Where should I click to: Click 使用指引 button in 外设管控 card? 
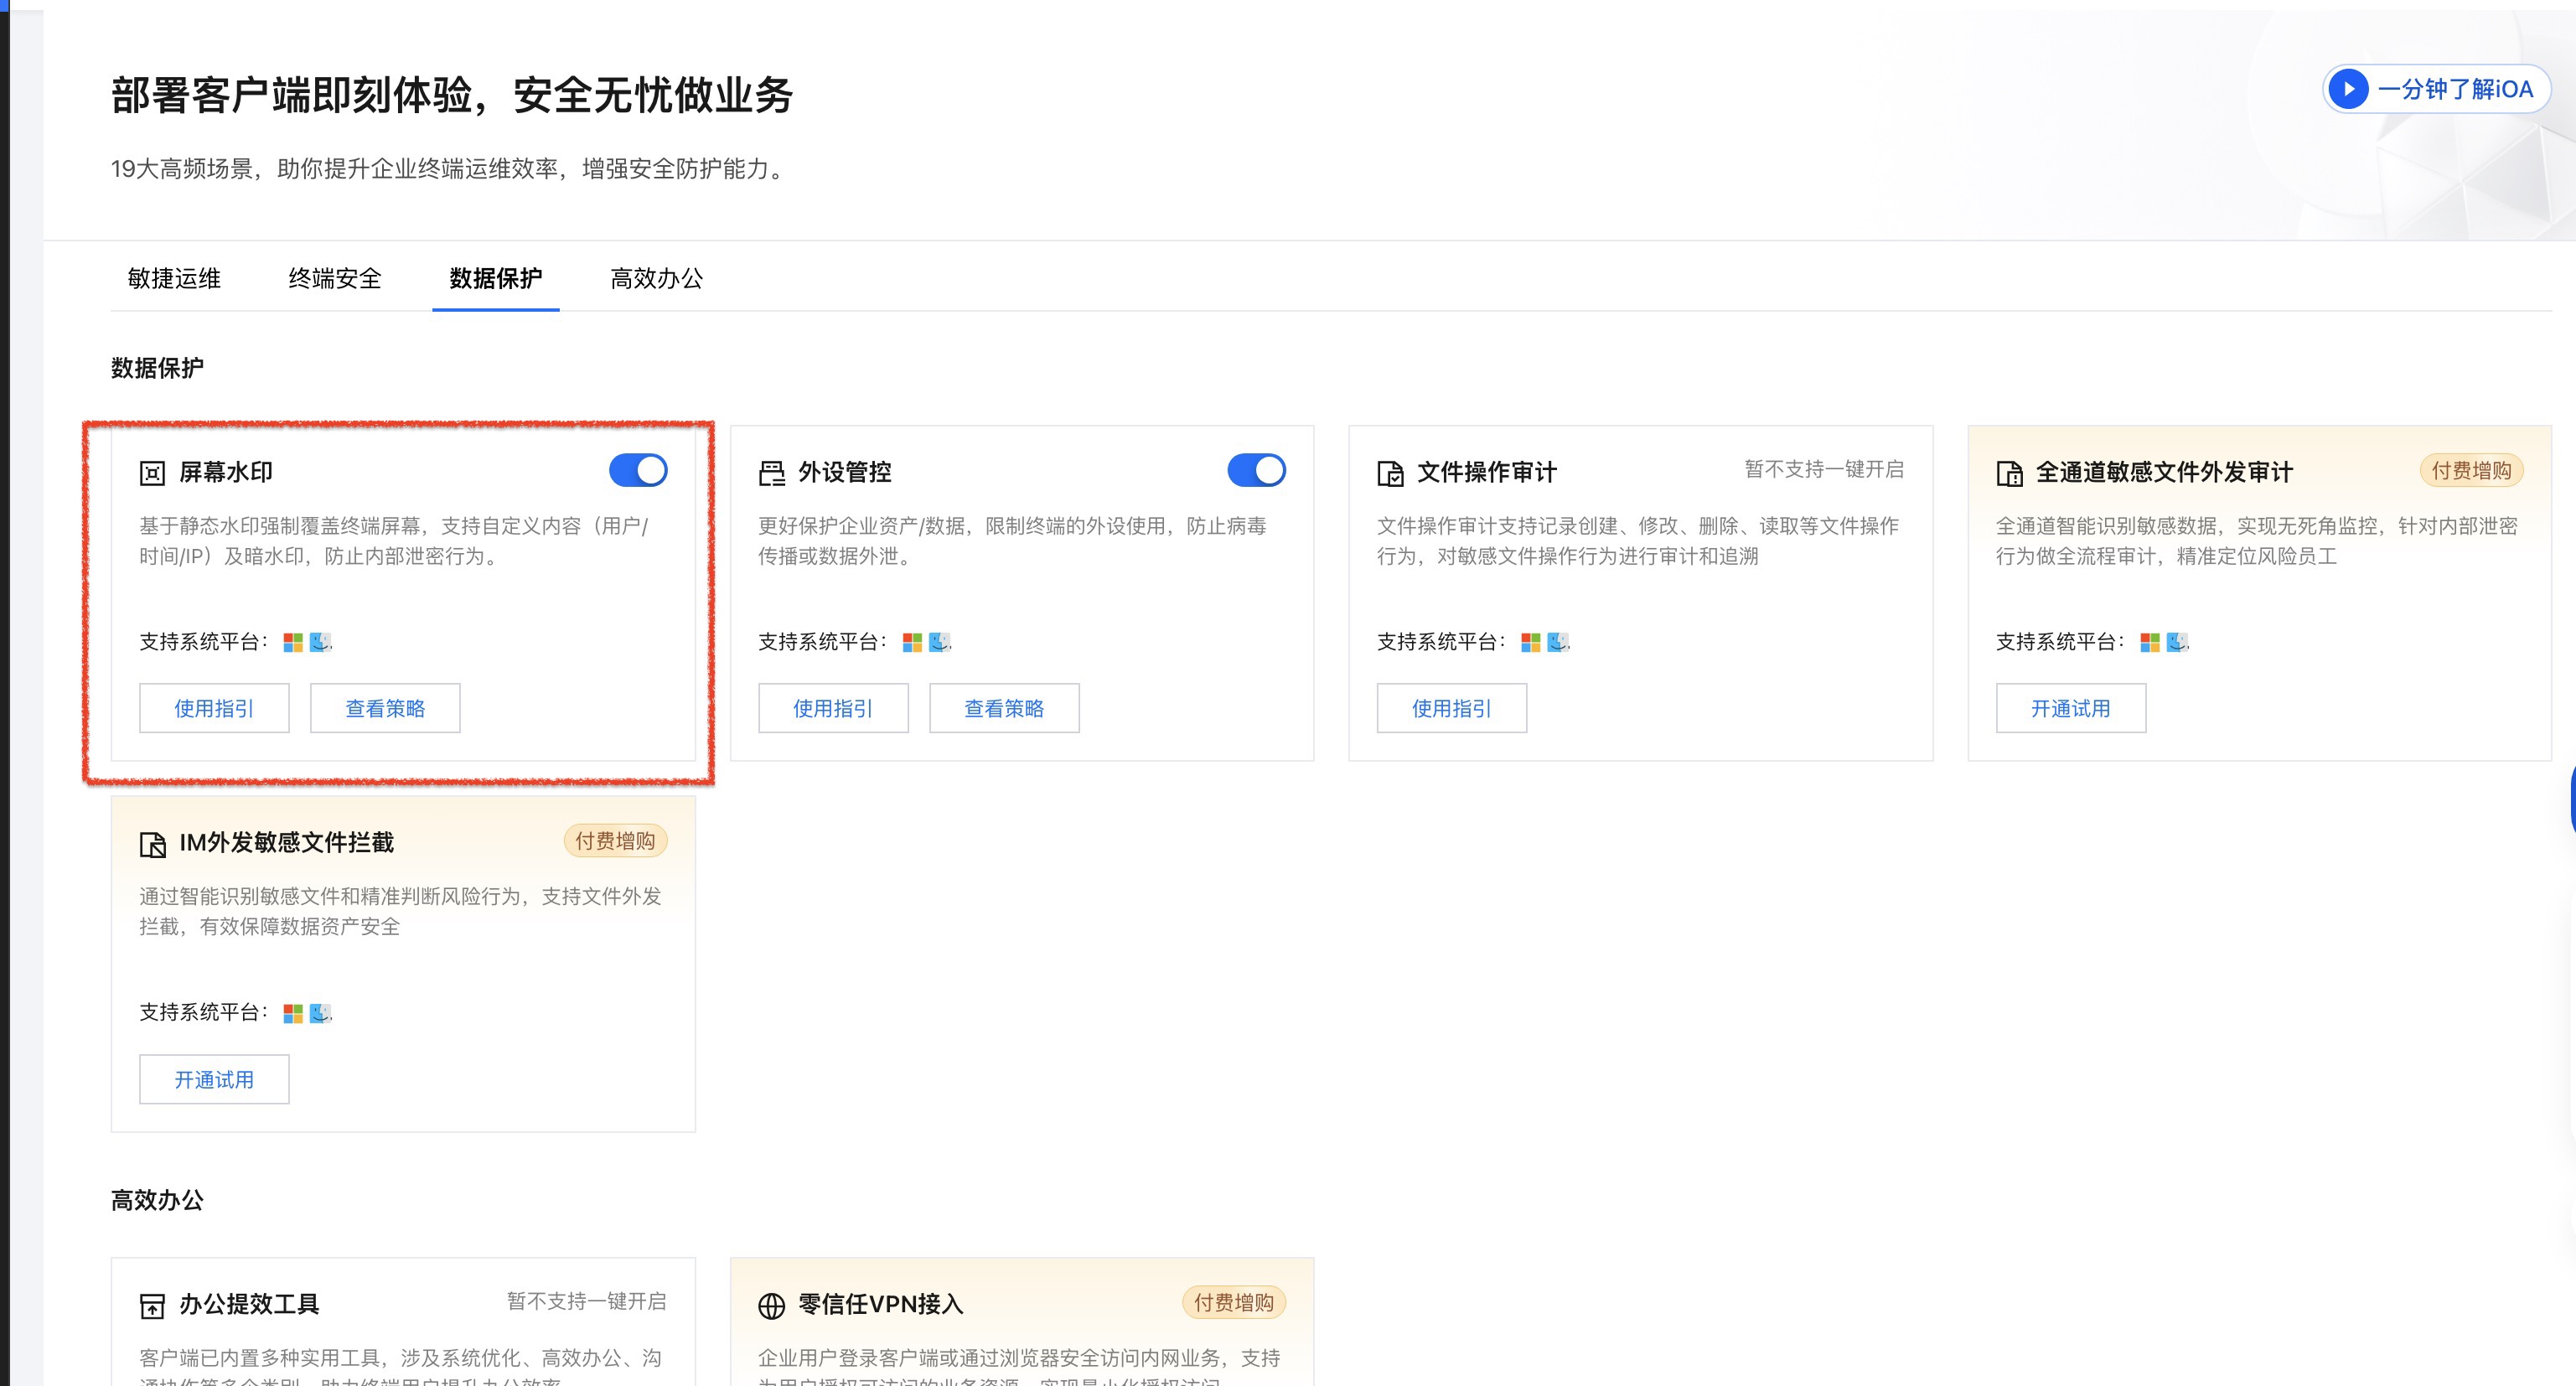tap(832, 708)
